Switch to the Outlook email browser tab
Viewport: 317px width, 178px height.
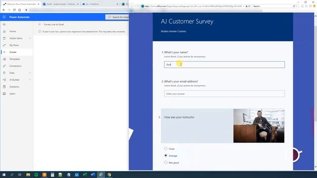tap(61, 4)
